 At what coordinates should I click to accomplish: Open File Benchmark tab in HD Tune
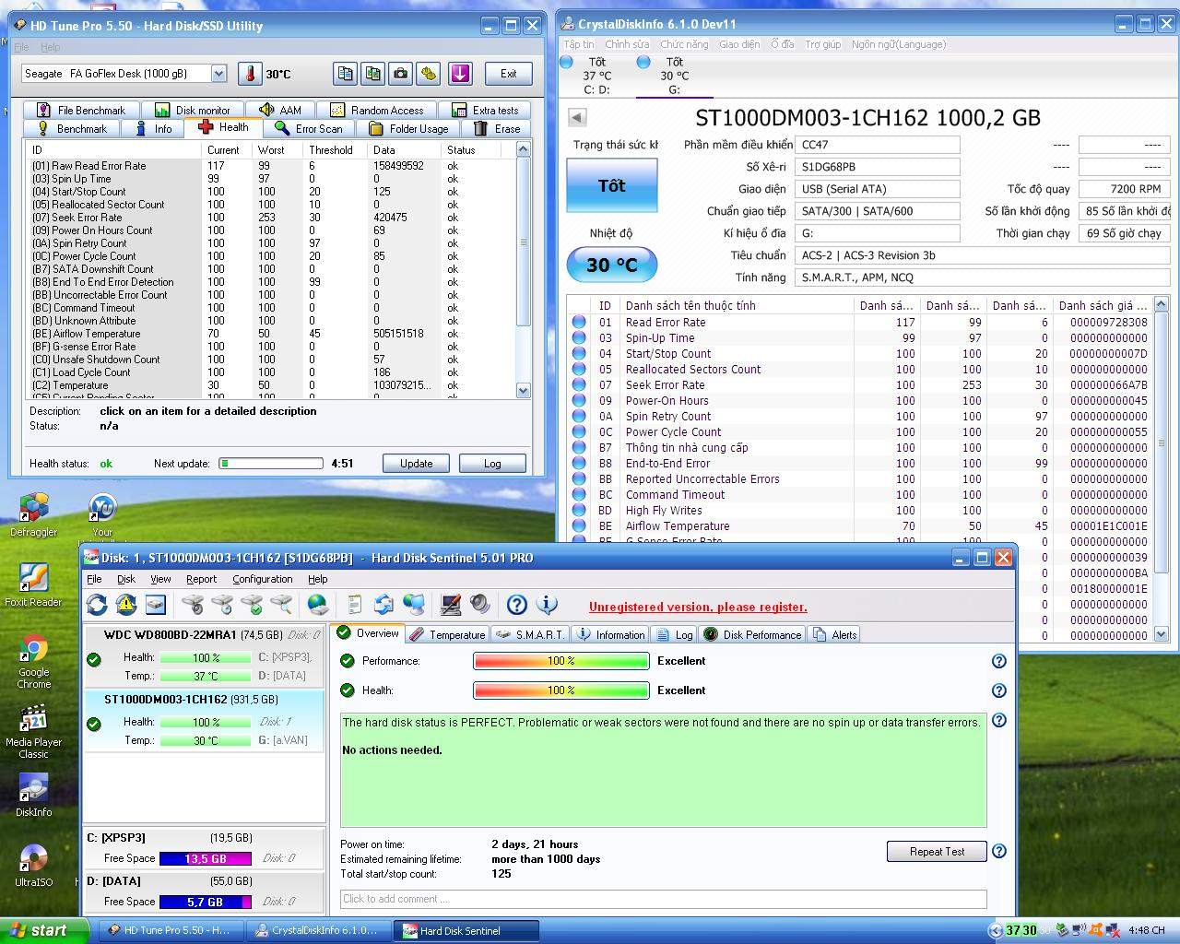pyautogui.click(x=80, y=110)
